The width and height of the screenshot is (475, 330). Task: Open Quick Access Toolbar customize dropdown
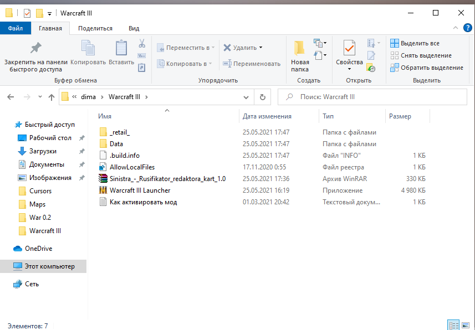pos(49,13)
